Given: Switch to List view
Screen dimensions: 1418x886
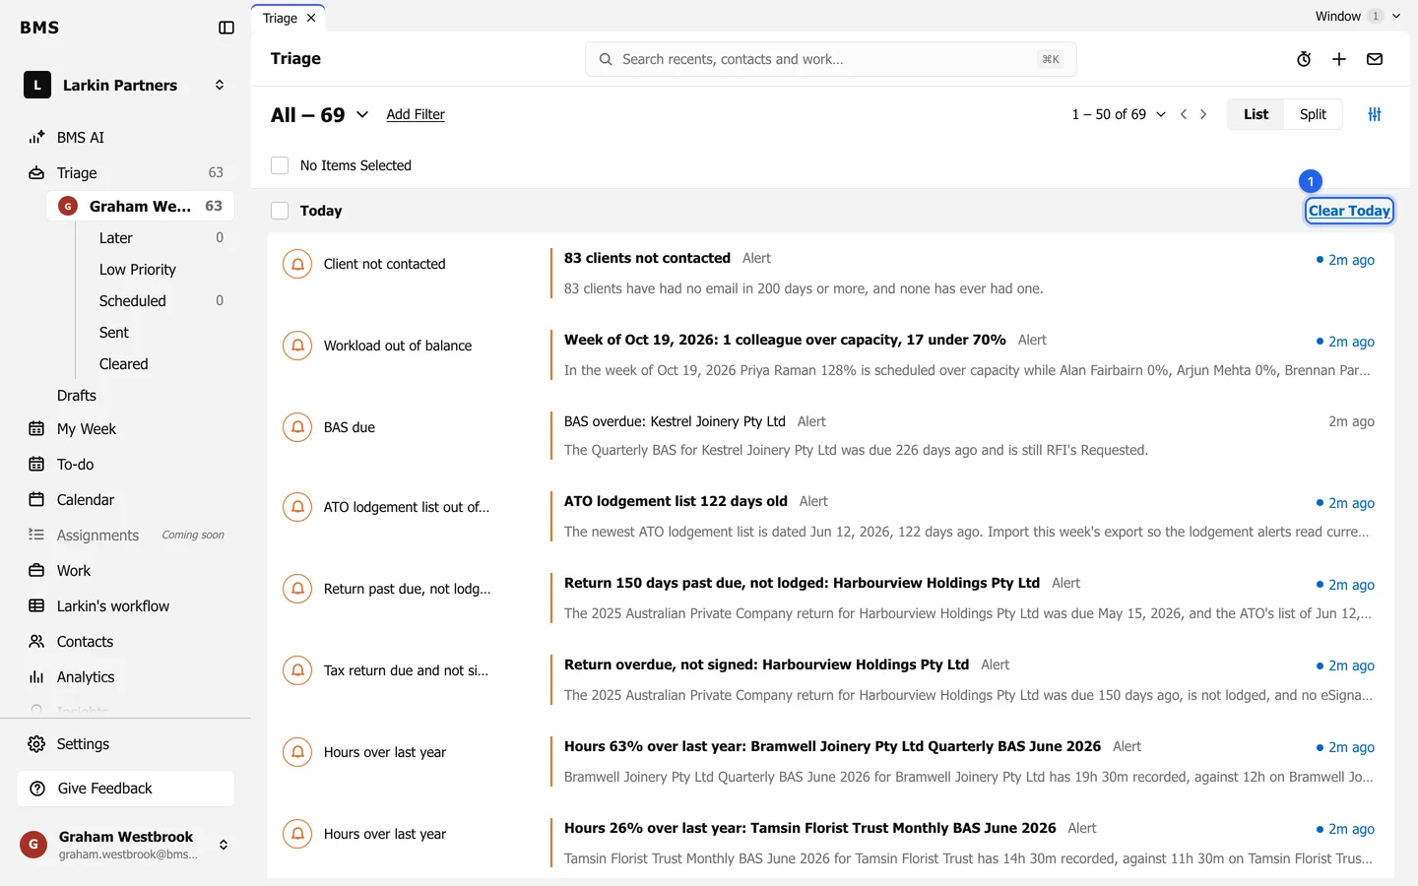Looking at the screenshot, I should click(x=1256, y=114).
